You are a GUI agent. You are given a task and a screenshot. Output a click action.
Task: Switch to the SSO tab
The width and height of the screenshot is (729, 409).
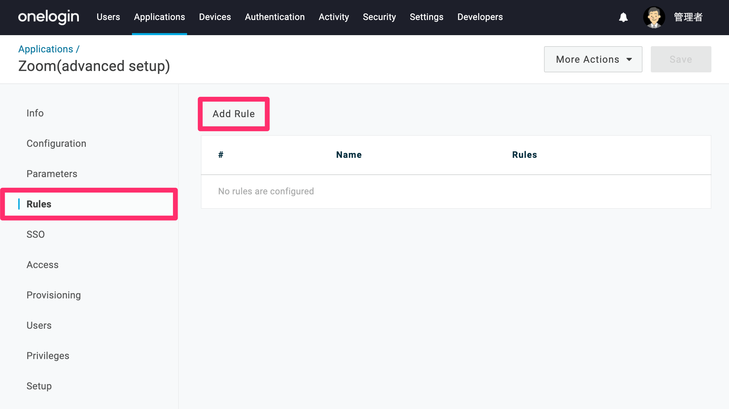point(36,234)
